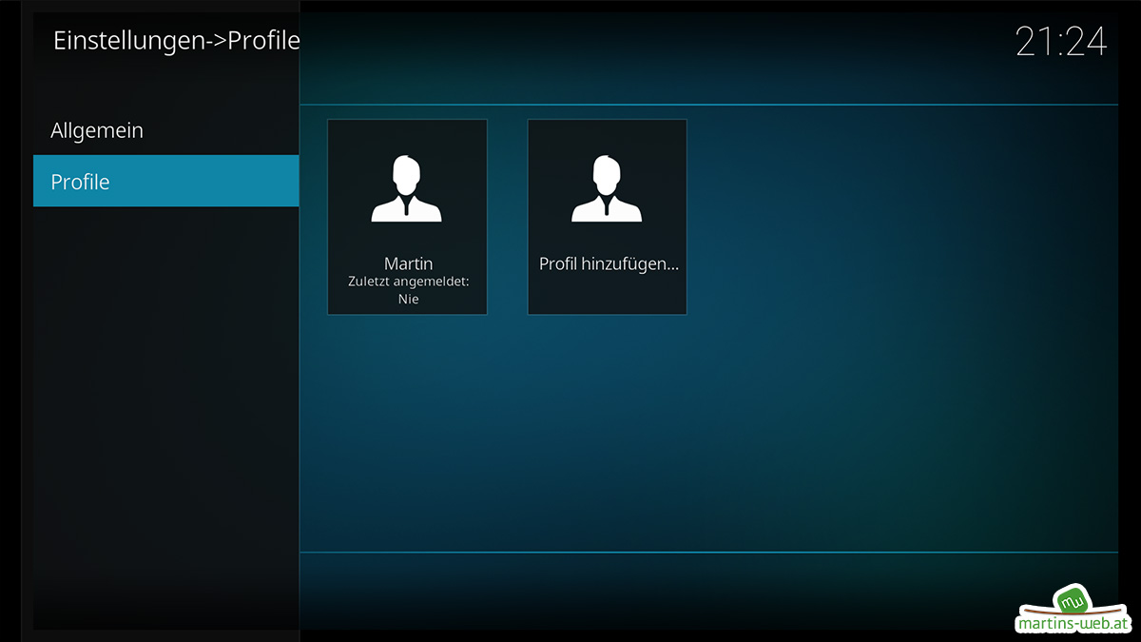Click the avatar icon above Profil hinzufügen
The width and height of the screenshot is (1141, 642).
point(608,189)
